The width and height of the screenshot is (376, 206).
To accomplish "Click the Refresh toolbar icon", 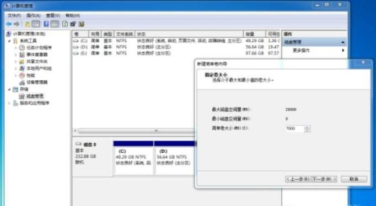I will click(x=65, y=24).
